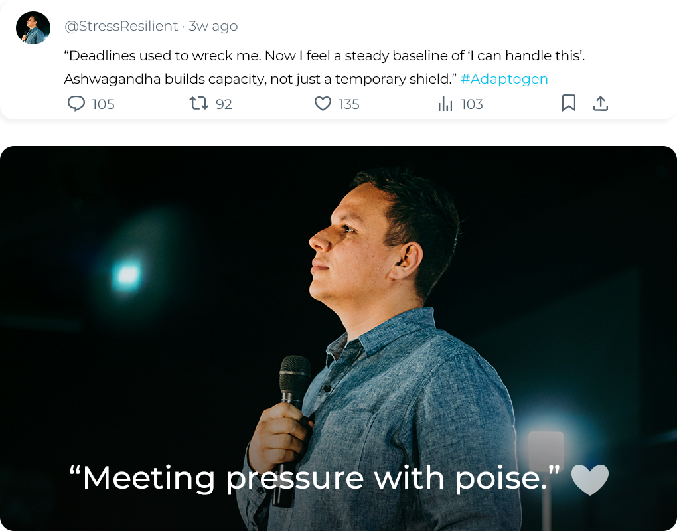Image resolution: width=677 pixels, height=531 pixels.
Task: Click the reply count 105
Action: pos(103,104)
